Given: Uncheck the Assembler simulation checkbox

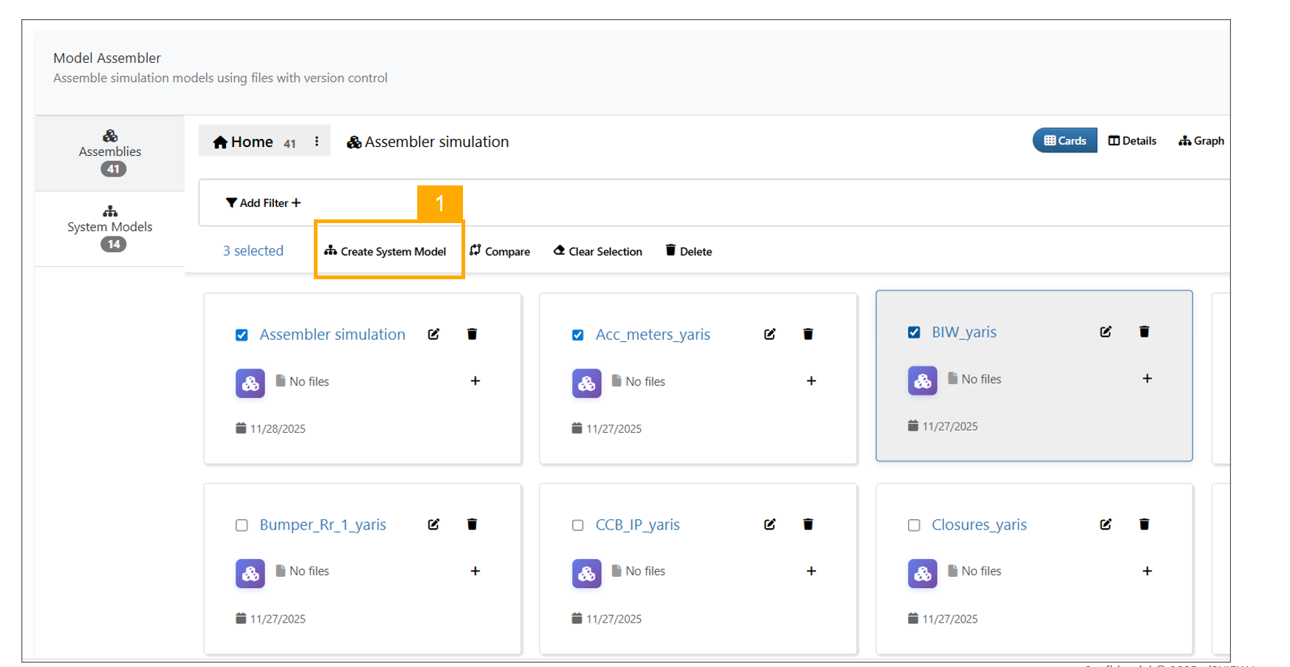Looking at the screenshot, I should click(241, 335).
